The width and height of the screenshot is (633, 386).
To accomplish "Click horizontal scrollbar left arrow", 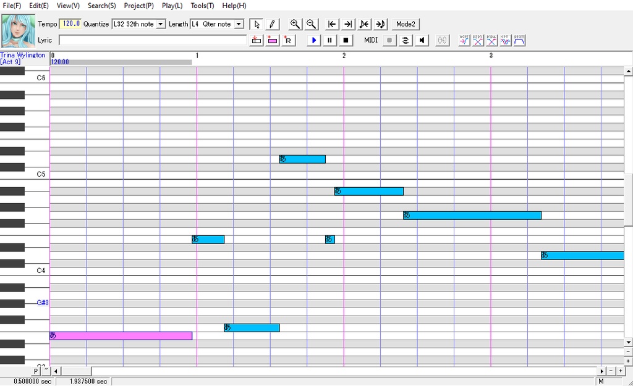I will point(56,371).
